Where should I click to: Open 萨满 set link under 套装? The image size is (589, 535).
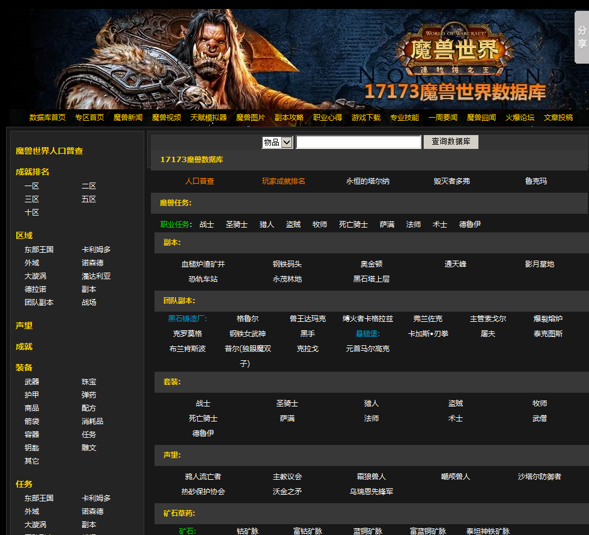tap(287, 419)
